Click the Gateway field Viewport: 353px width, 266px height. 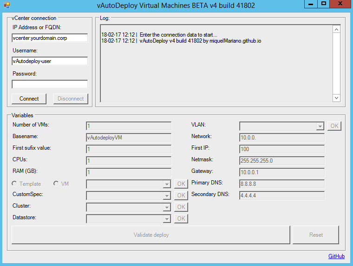pyautogui.click(x=282, y=172)
